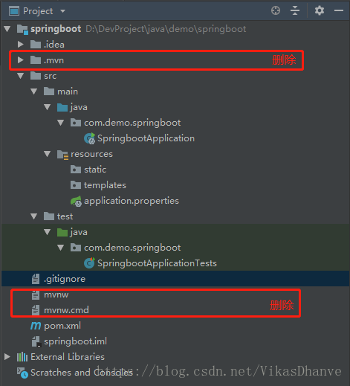Click the Project panel title
The width and height of the screenshot is (350, 386).
click(38, 11)
